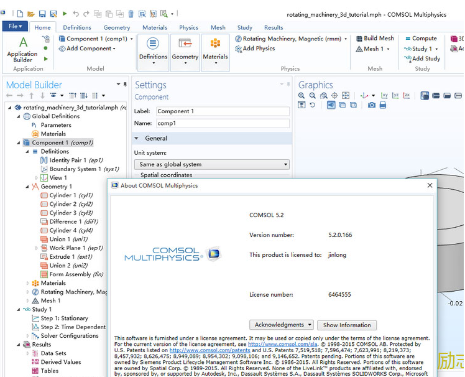465x377 pixels.
Task: Open the Mesh ribbon tab
Action: (x=218, y=27)
